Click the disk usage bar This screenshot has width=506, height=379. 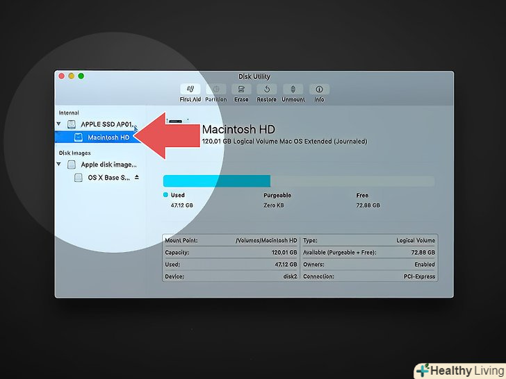[x=299, y=181]
